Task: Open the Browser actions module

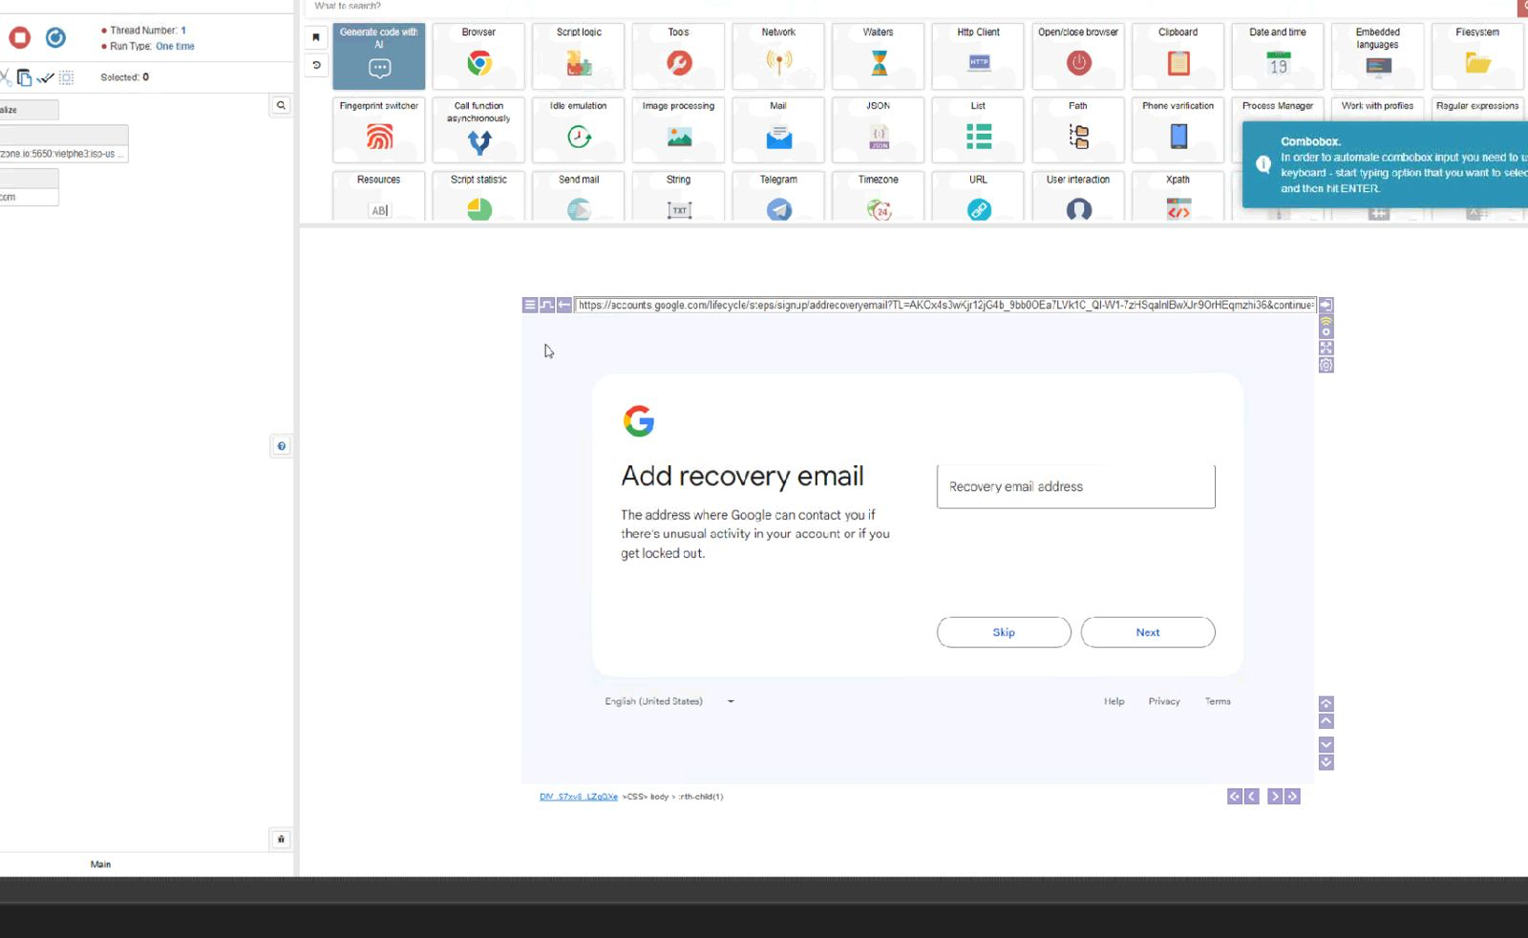Action: click(478, 55)
